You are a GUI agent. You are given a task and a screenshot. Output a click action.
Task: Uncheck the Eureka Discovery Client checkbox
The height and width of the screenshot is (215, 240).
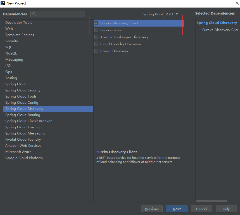point(96,23)
